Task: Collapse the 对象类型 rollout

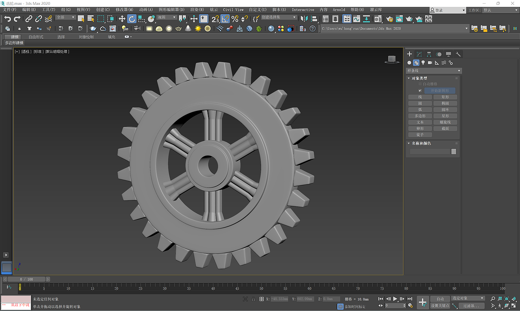Action: click(420, 78)
